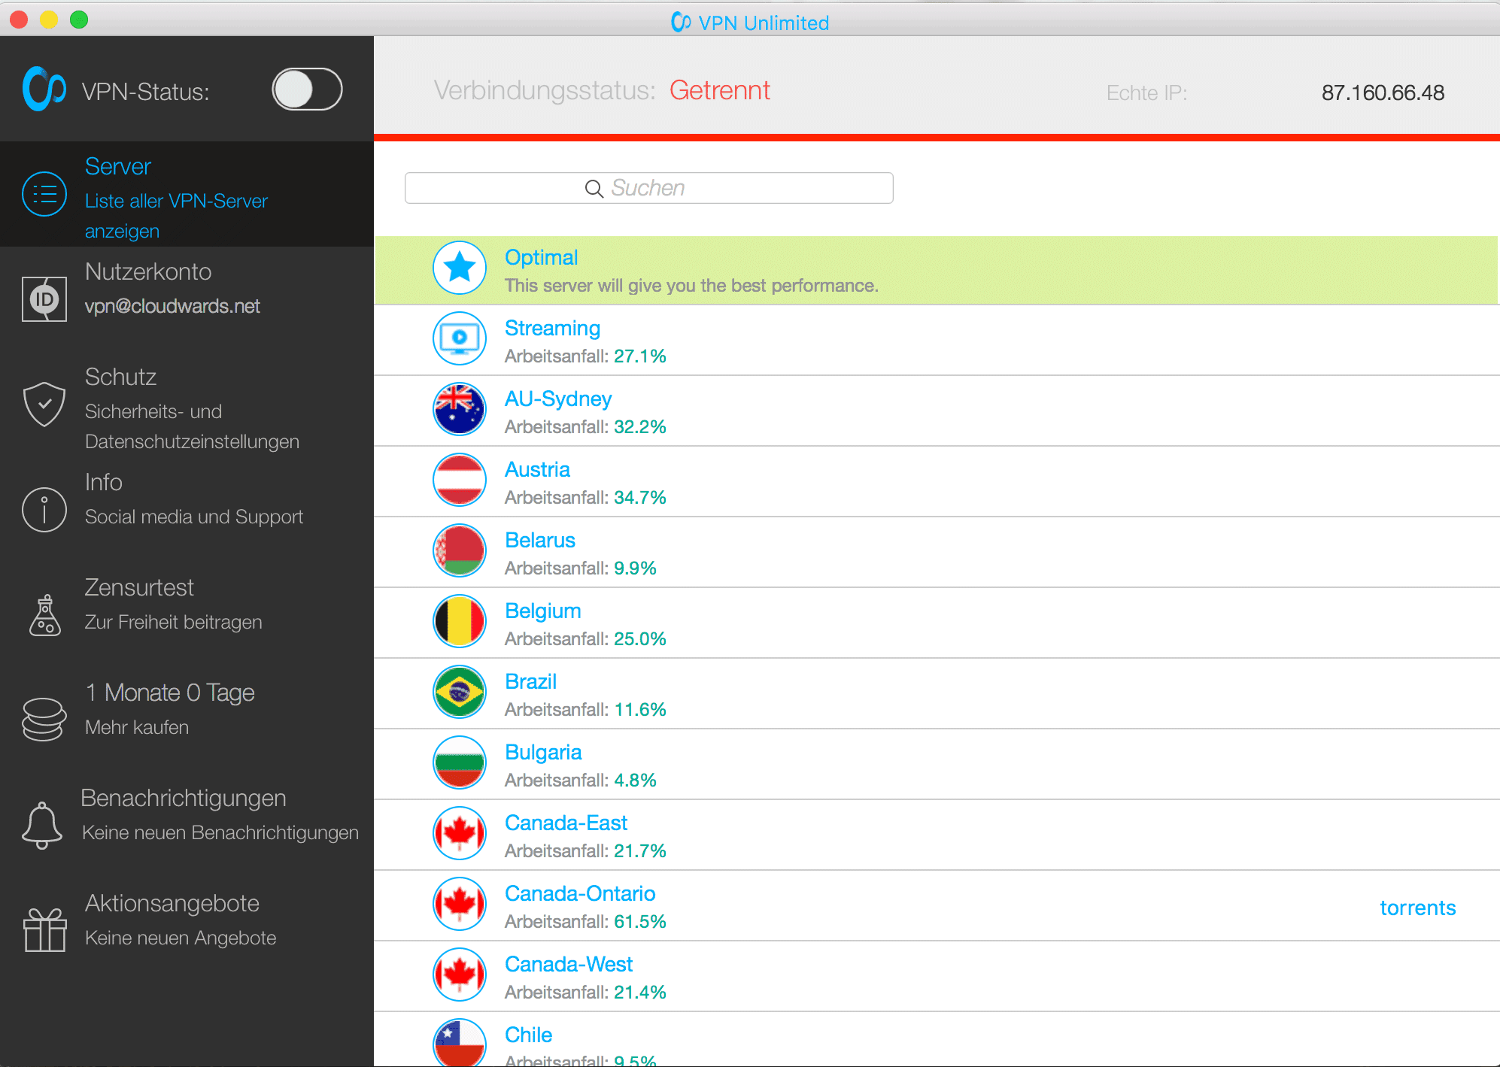Click the Austria flag icon
This screenshot has height=1067, width=1500.
pyautogui.click(x=460, y=480)
